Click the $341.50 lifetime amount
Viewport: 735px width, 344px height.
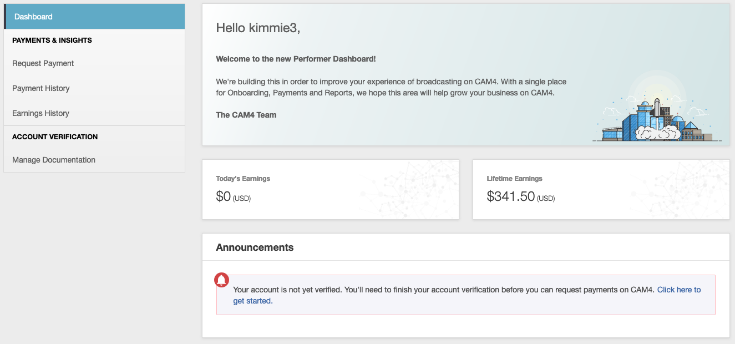click(x=510, y=196)
